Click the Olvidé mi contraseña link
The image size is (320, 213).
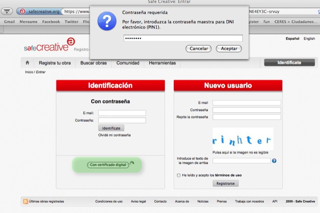(x=114, y=135)
